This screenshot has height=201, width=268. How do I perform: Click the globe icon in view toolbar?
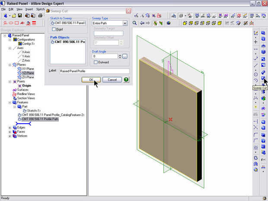(x=169, y=23)
